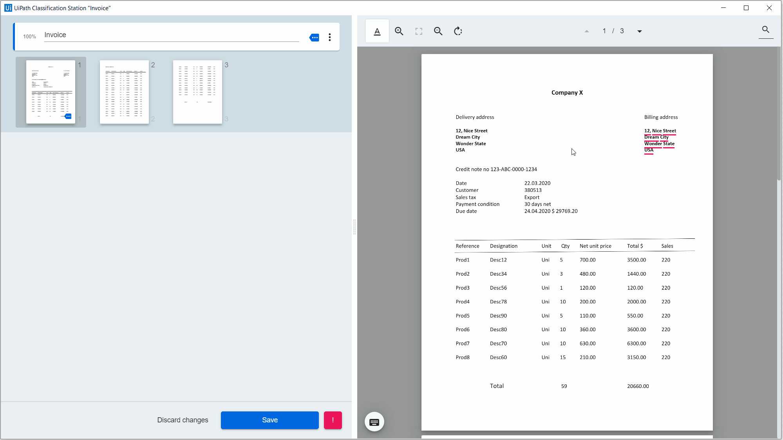Viewport: 783px width, 440px height.
Task: Click 'Prod8' total '3150.00'
Action: [x=637, y=357]
